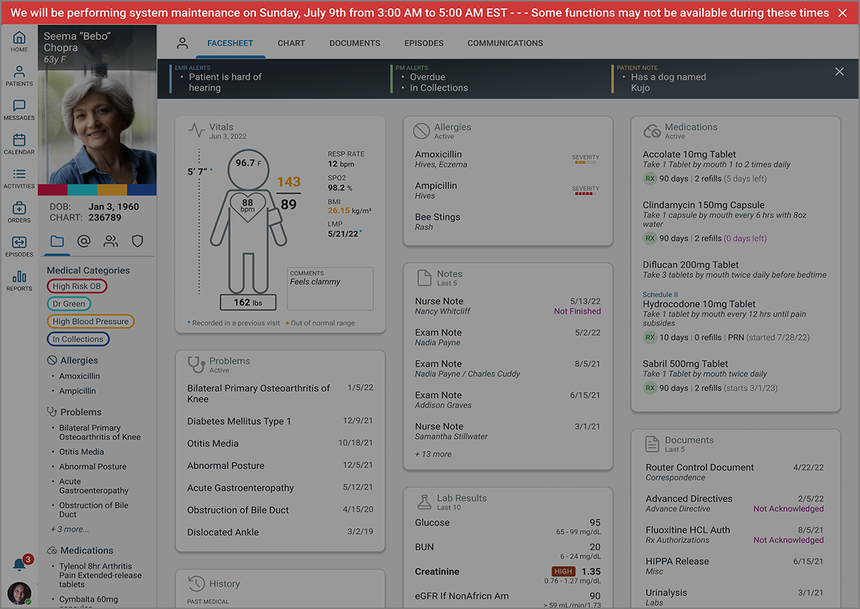The height and width of the screenshot is (609, 860).
Task: Open Messages from the left navigation
Action: tap(19, 110)
